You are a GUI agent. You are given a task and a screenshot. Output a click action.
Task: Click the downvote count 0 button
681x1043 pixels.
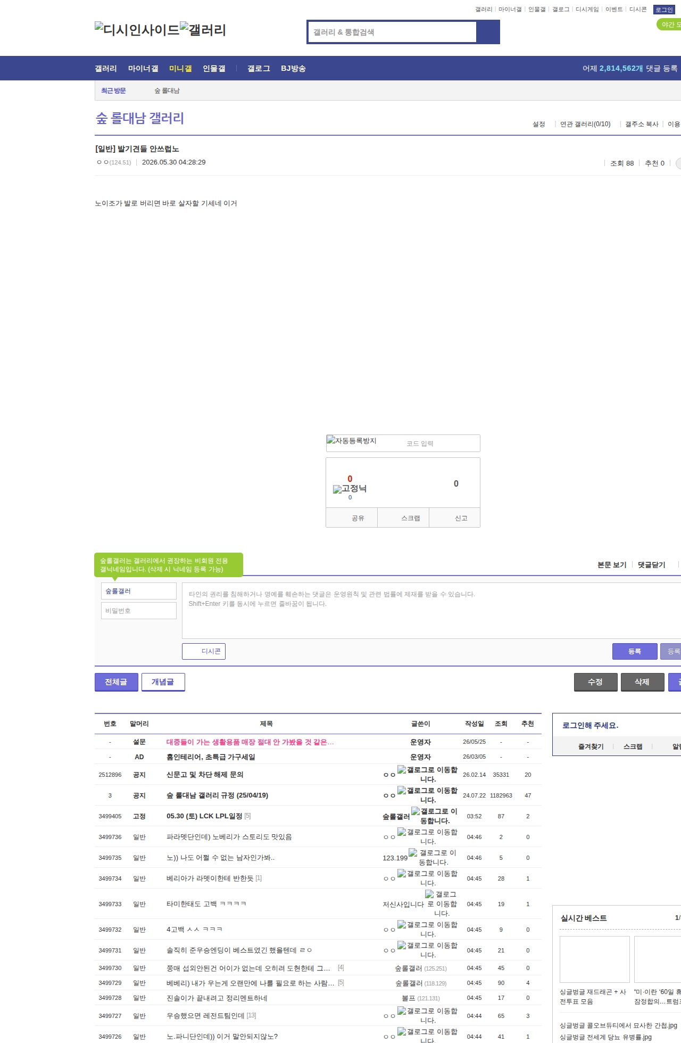[x=456, y=483]
